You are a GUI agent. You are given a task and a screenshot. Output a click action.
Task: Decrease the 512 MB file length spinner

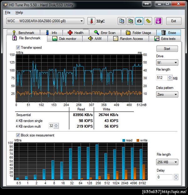click(170, 79)
